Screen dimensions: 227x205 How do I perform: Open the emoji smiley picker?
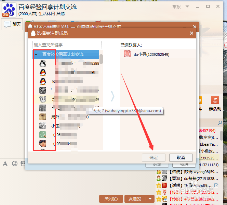15,164
